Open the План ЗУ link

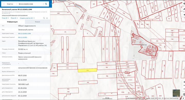[5, 18]
